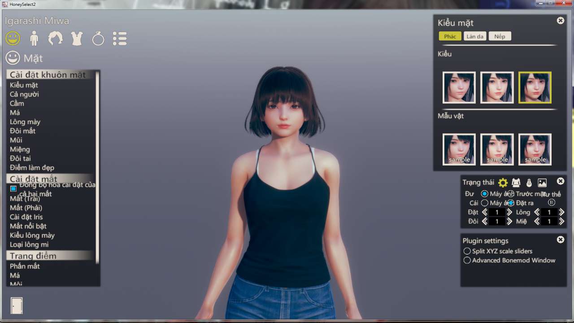Select the first Mẫu vật sample thumbnail
Viewport: 574px width, 323px height.
tap(459, 149)
